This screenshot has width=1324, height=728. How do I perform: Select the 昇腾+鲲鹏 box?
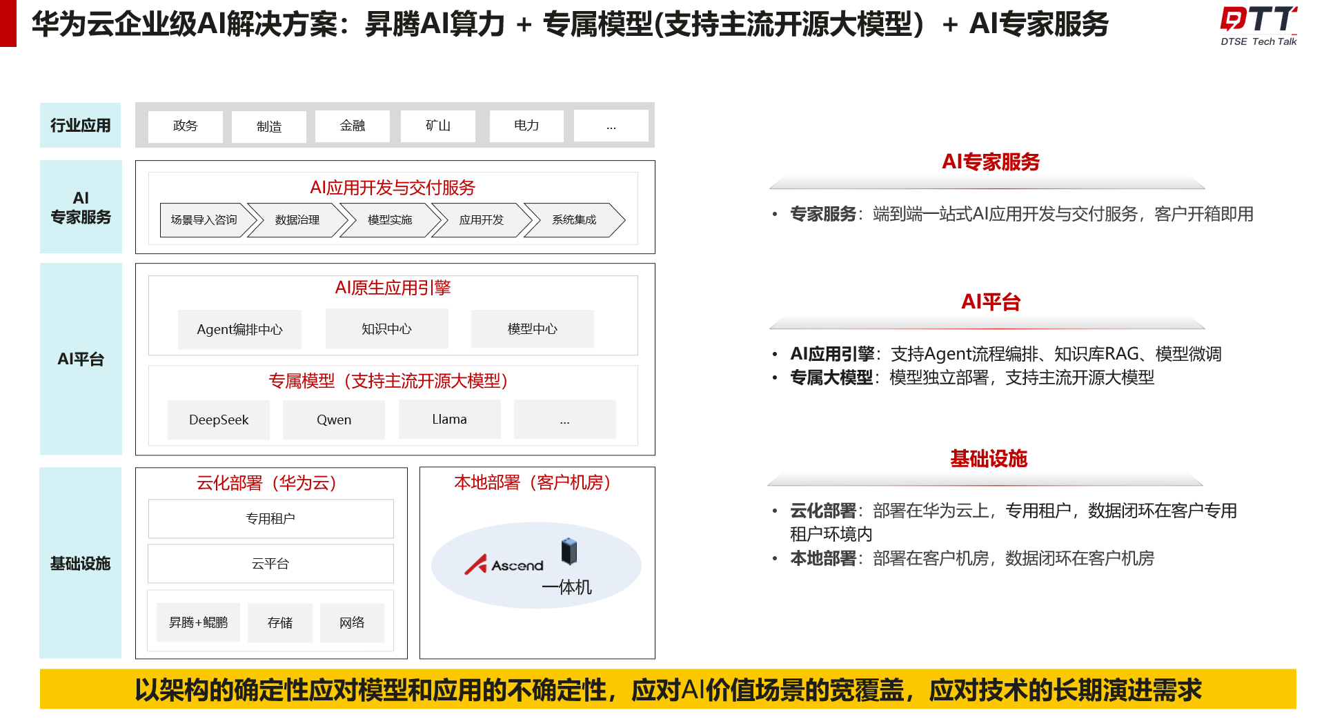pos(198,622)
